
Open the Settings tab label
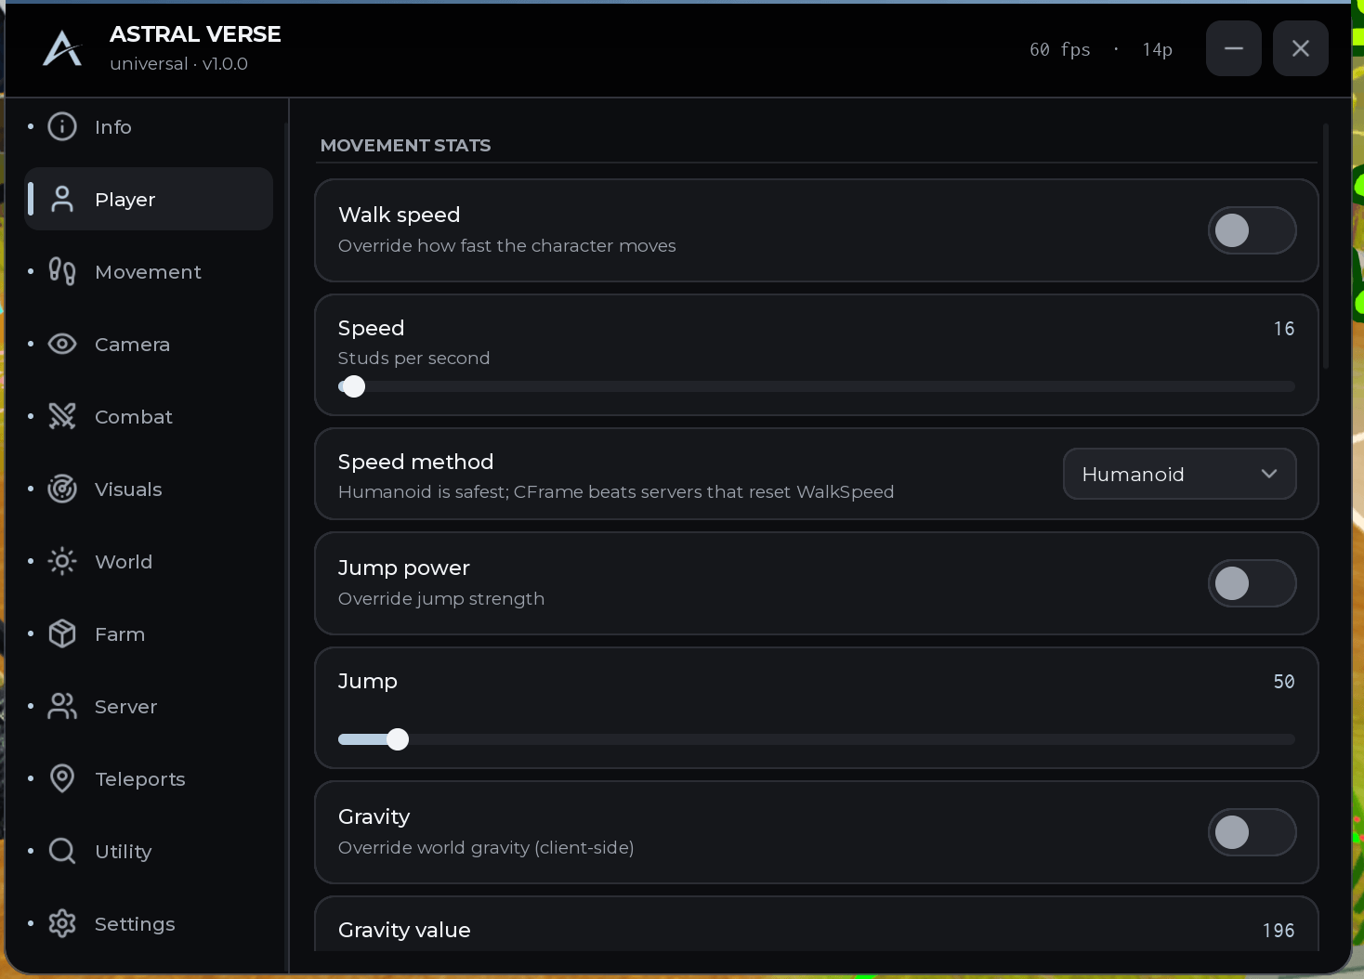point(135,924)
